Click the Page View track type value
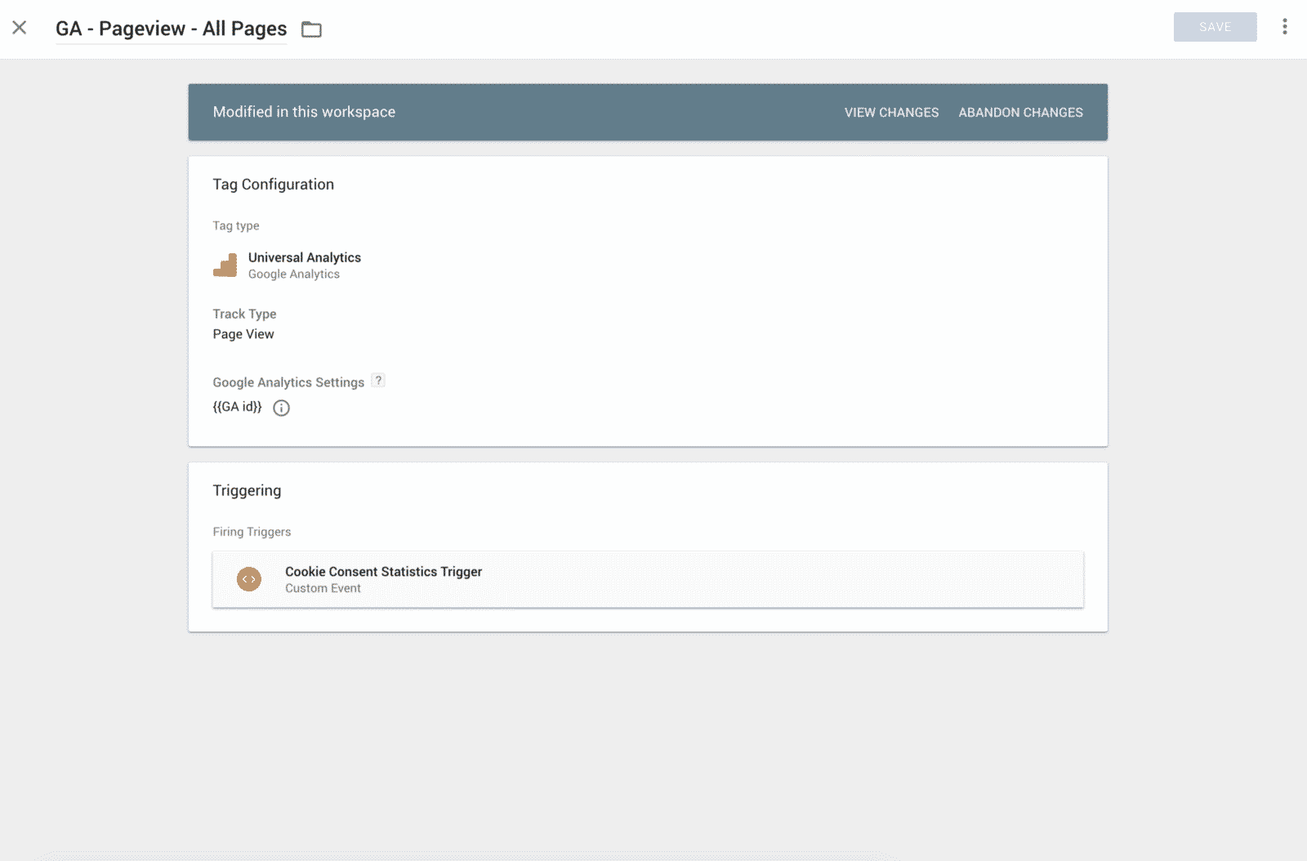 243,334
